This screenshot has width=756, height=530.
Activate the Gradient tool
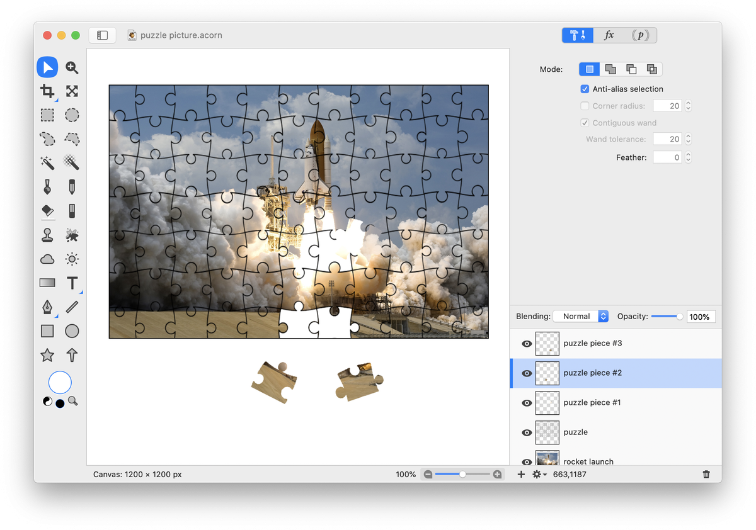[x=47, y=283]
